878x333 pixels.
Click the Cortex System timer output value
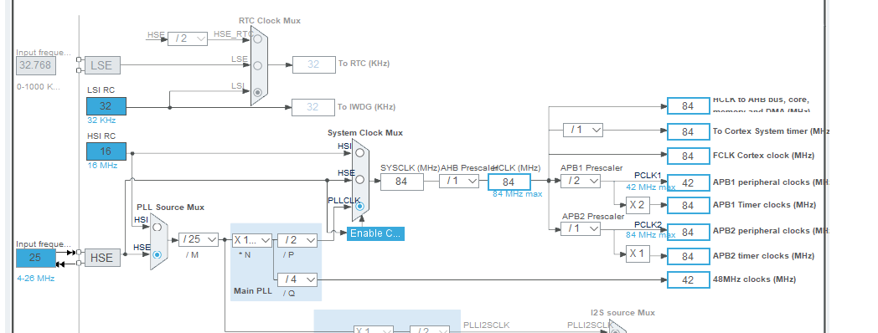688,131
